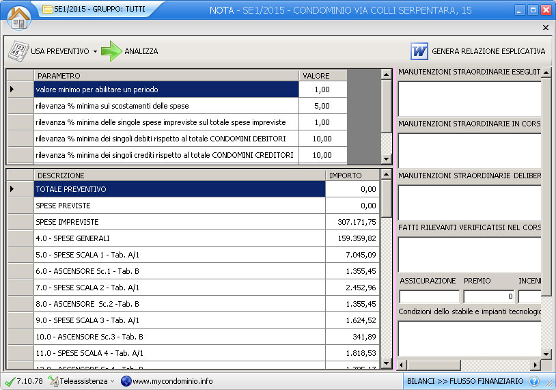The width and height of the screenshot is (556, 390).
Task: Click the green checkmark version icon
Action: pyautogui.click(x=9, y=381)
